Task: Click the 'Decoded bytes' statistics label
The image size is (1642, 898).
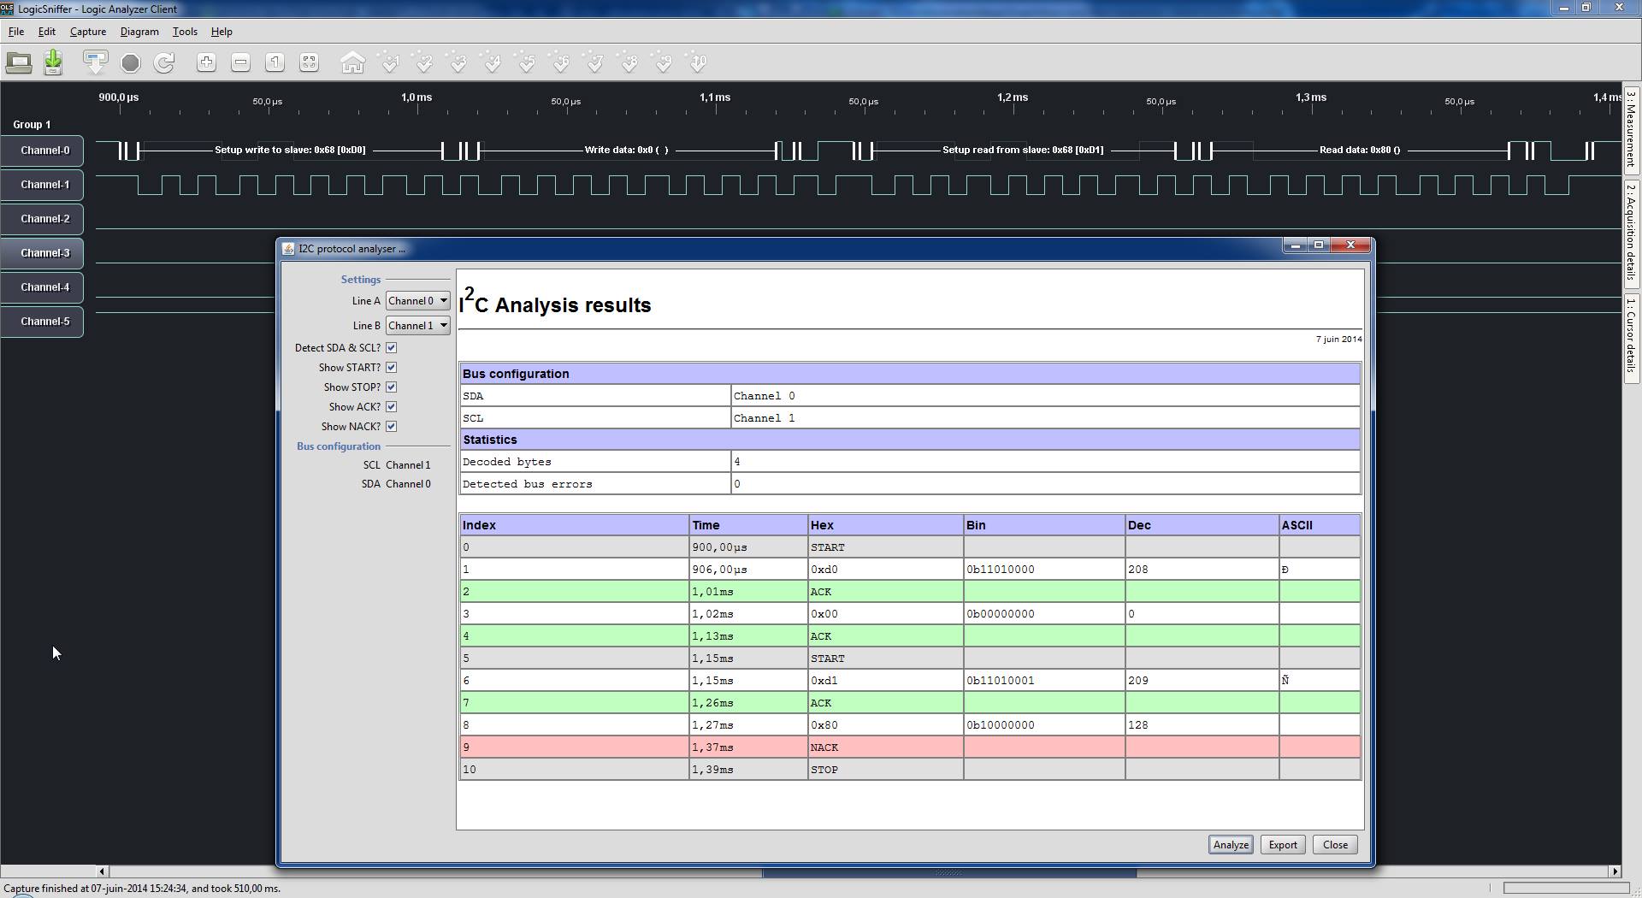Action: (507, 462)
